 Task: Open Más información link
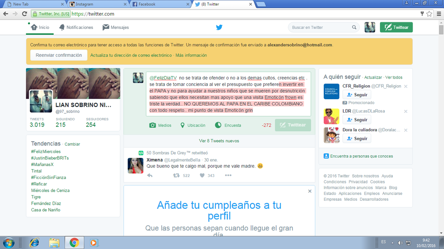(x=191, y=55)
